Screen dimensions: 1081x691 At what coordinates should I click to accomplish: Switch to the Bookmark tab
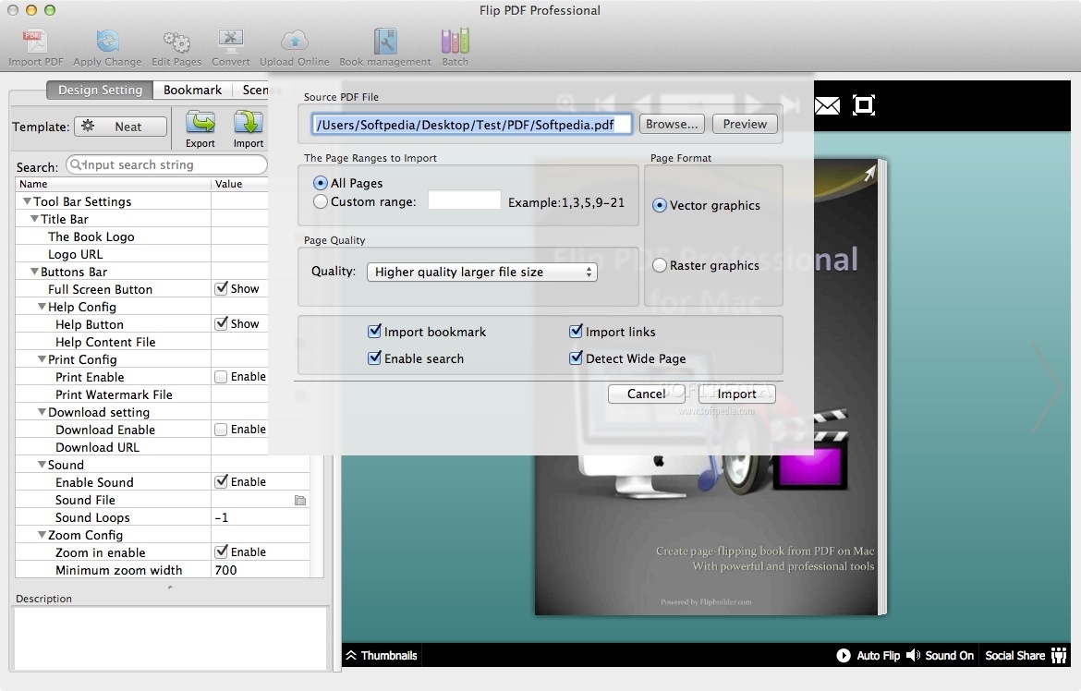tap(191, 90)
